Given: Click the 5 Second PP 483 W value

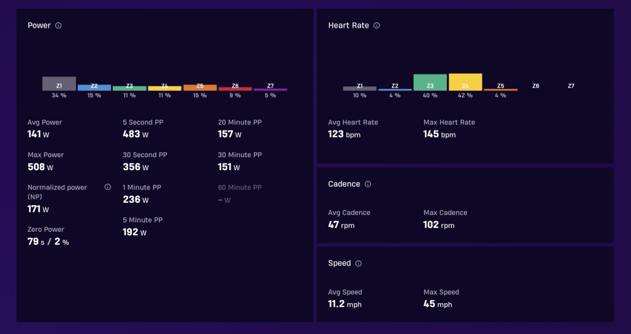Looking at the screenshot, I should (x=136, y=134).
